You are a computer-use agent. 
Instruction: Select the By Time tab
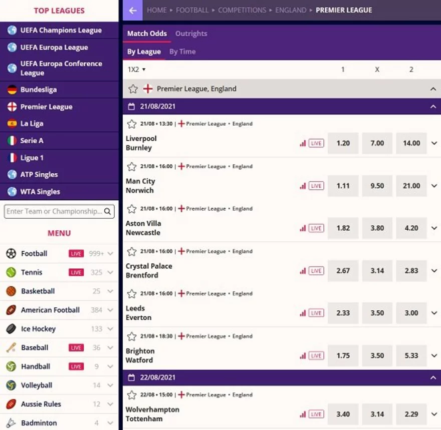(x=182, y=52)
